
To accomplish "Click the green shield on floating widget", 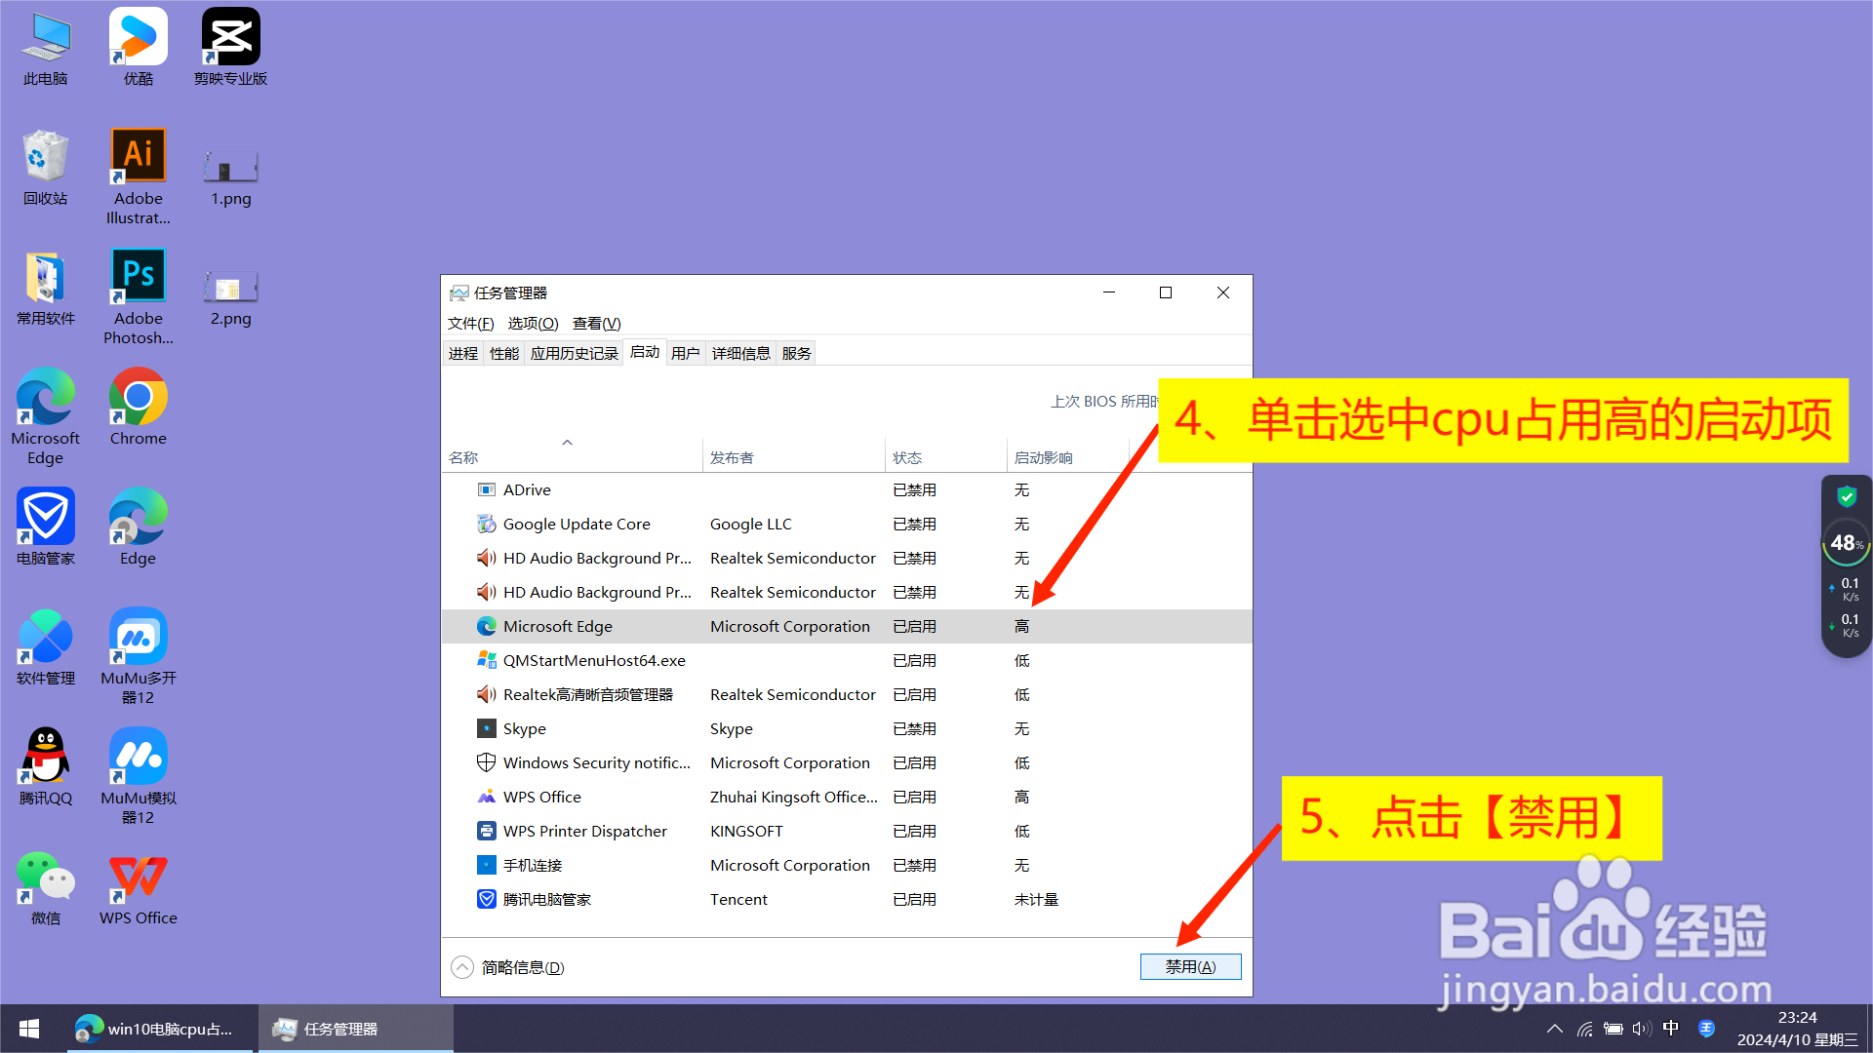I will coord(1847,496).
